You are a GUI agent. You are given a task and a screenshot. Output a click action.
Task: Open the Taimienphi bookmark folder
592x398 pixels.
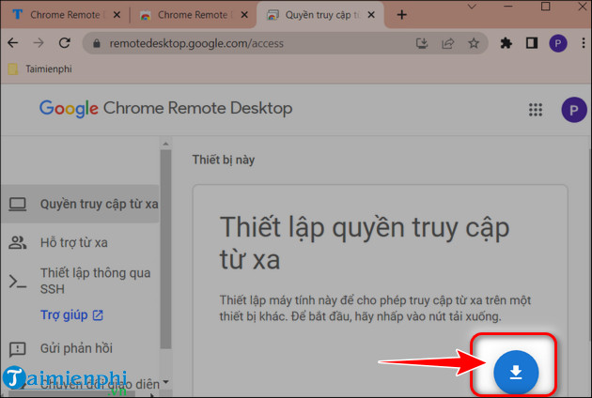click(40, 69)
